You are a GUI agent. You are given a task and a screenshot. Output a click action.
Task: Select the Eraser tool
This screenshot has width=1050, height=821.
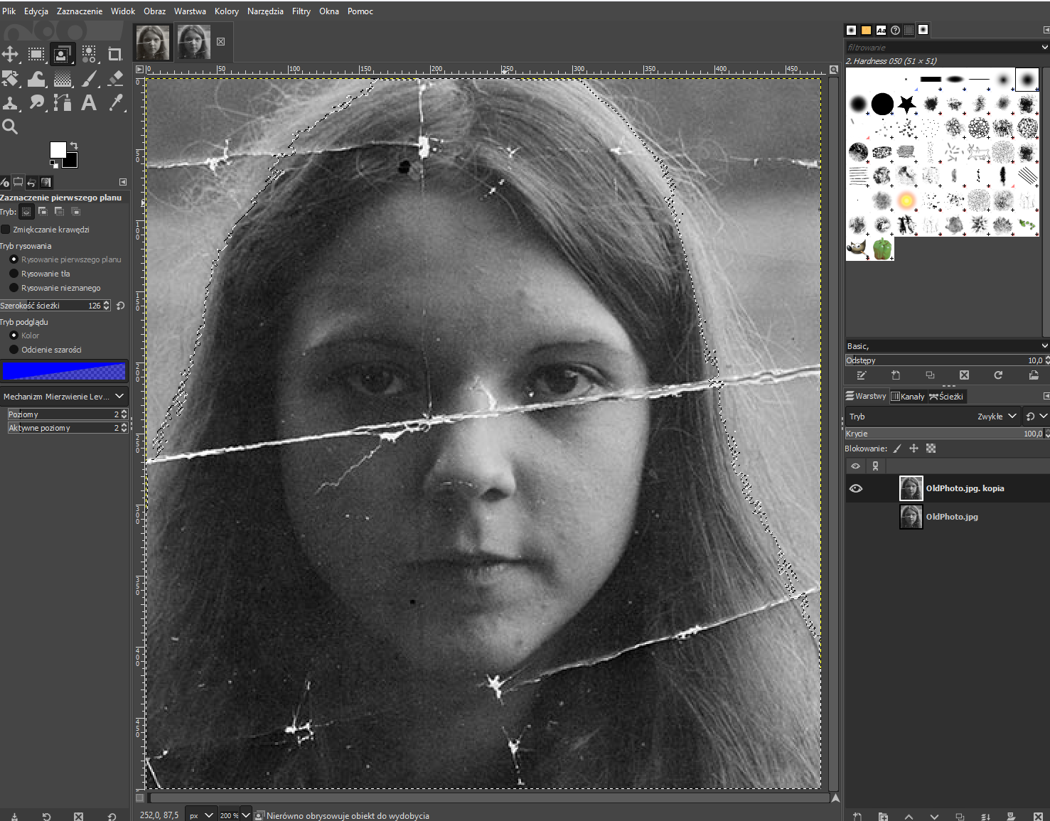[115, 79]
